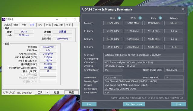
Task: Click the 北桥频率 value 3999.0 MHz
Action: click(x=62, y=39)
